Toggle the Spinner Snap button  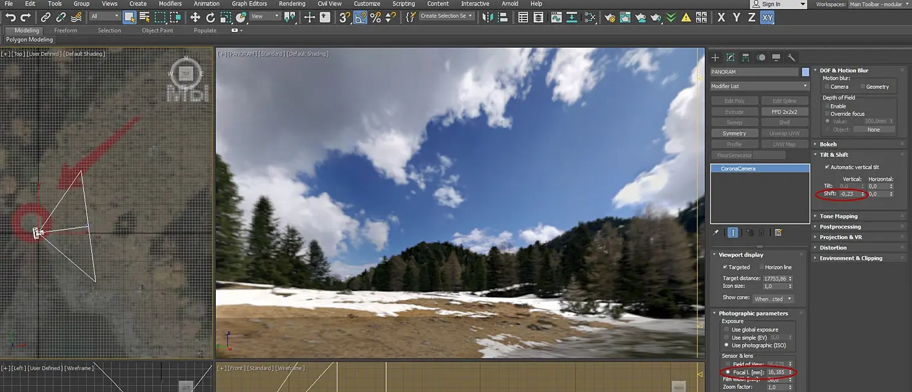click(x=390, y=17)
